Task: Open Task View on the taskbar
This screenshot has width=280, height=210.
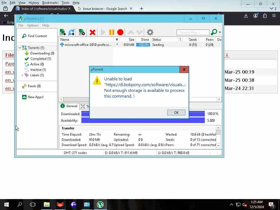Action: [33, 205]
